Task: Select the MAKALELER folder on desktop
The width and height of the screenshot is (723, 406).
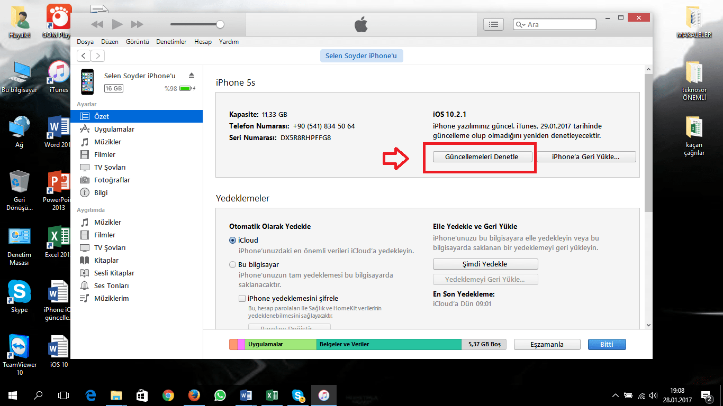Action: pos(694,23)
